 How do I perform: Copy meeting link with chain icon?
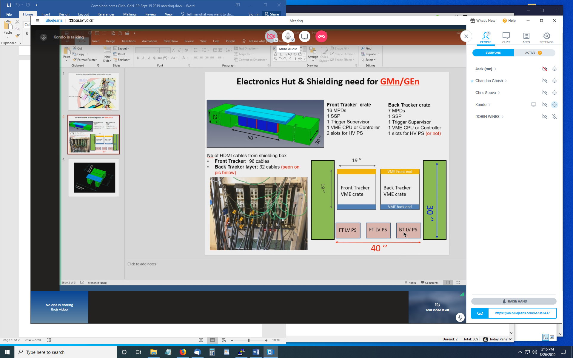[480, 313]
